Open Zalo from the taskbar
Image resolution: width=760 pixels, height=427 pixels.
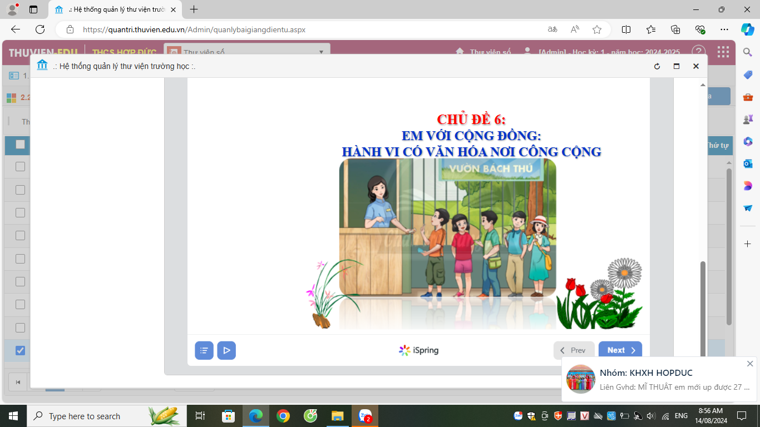[x=366, y=416]
